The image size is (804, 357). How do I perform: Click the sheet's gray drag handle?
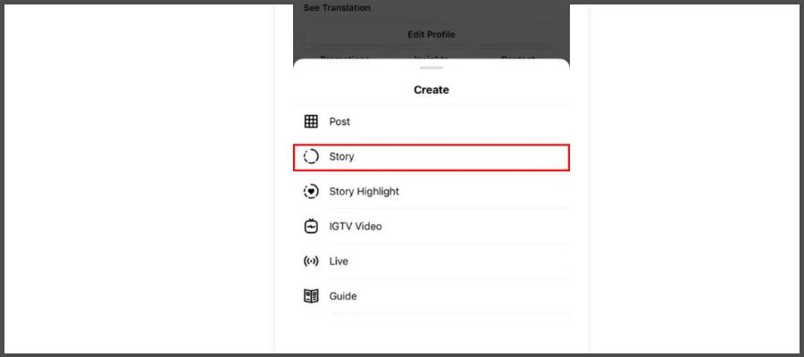click(431, 68)
